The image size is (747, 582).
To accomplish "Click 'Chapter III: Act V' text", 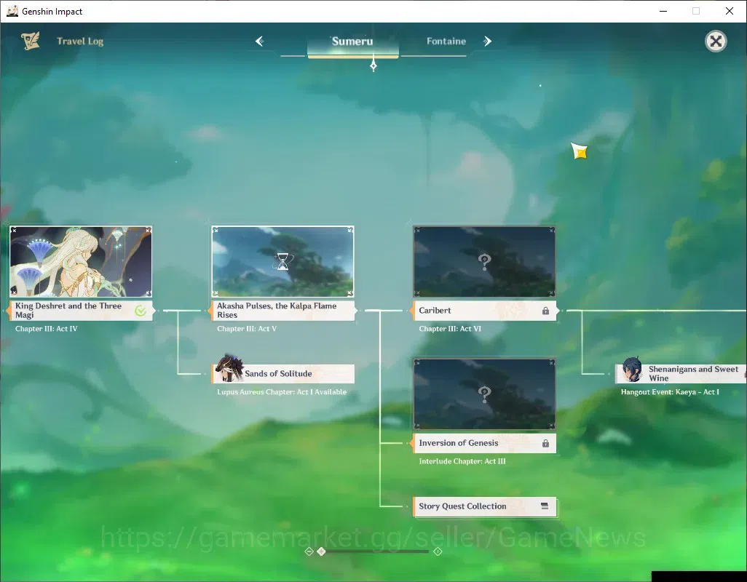I will coord(247,329).
